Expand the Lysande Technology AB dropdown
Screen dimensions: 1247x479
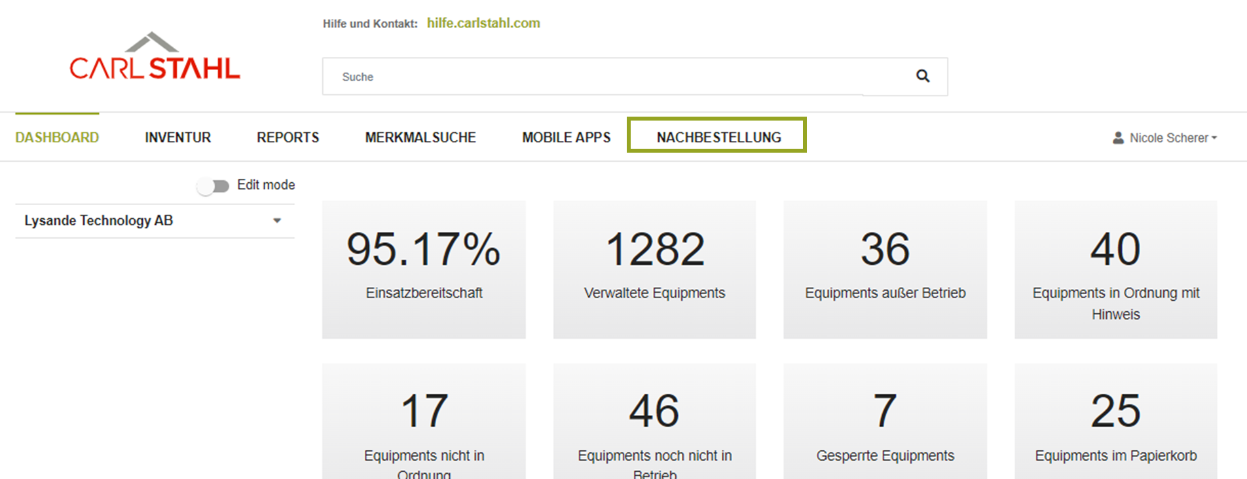[x=277, y=221]
